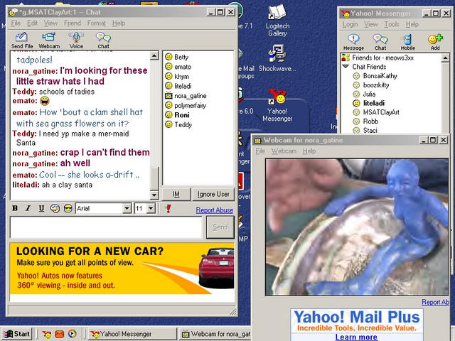Image resolution: width=455 pixels, height=341 pixels.
Task: Open the Help menu in webcam window
Action: click(309, 151)
